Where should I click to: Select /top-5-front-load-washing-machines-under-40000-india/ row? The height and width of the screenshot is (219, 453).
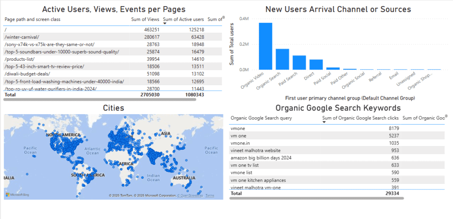tap(113, 82)
